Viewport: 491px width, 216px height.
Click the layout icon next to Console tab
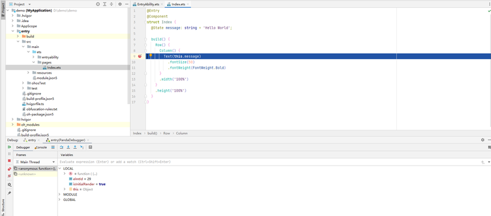[53, 147]
